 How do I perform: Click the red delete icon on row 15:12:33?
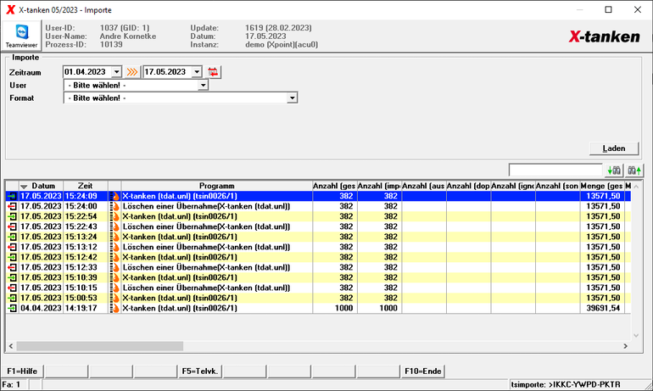coord(12,267)
